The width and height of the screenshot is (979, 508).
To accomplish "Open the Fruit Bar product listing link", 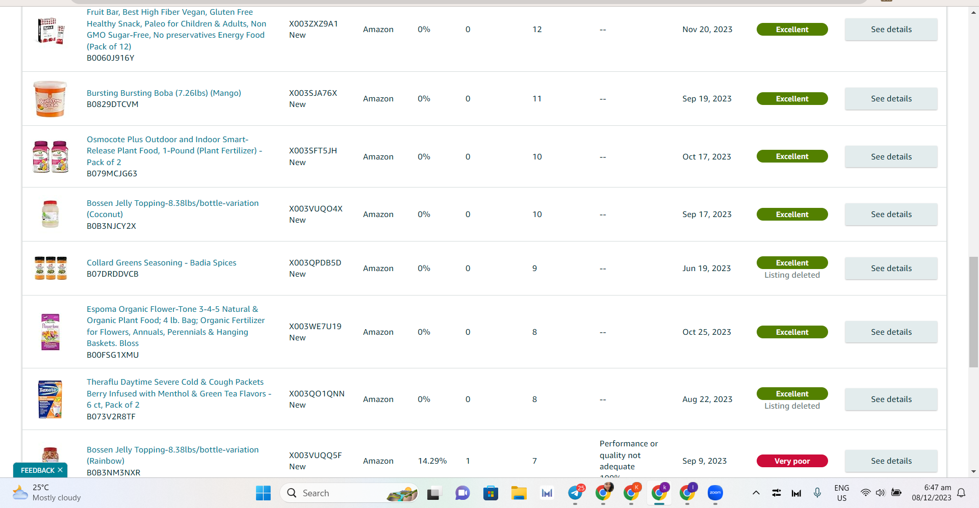I will 176,30.
